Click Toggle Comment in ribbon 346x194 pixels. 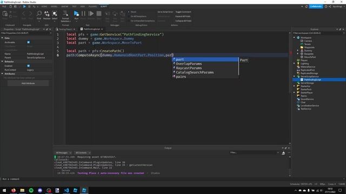(183, 12)
